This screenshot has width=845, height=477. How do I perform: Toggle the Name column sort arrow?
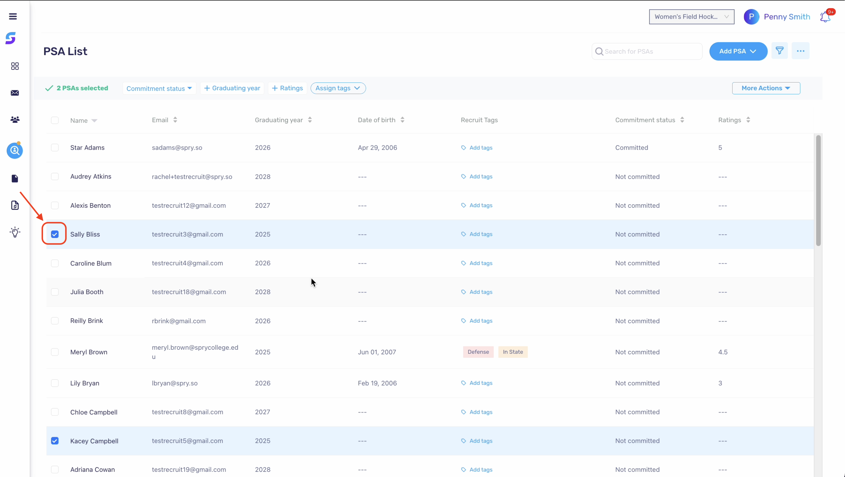pyautogui.click(x=94, y=121)
